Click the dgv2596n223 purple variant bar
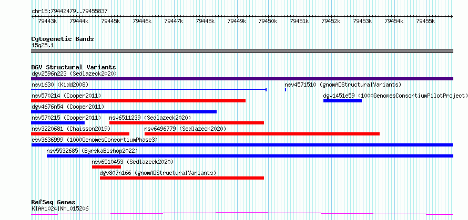 [x=242, y=79]
